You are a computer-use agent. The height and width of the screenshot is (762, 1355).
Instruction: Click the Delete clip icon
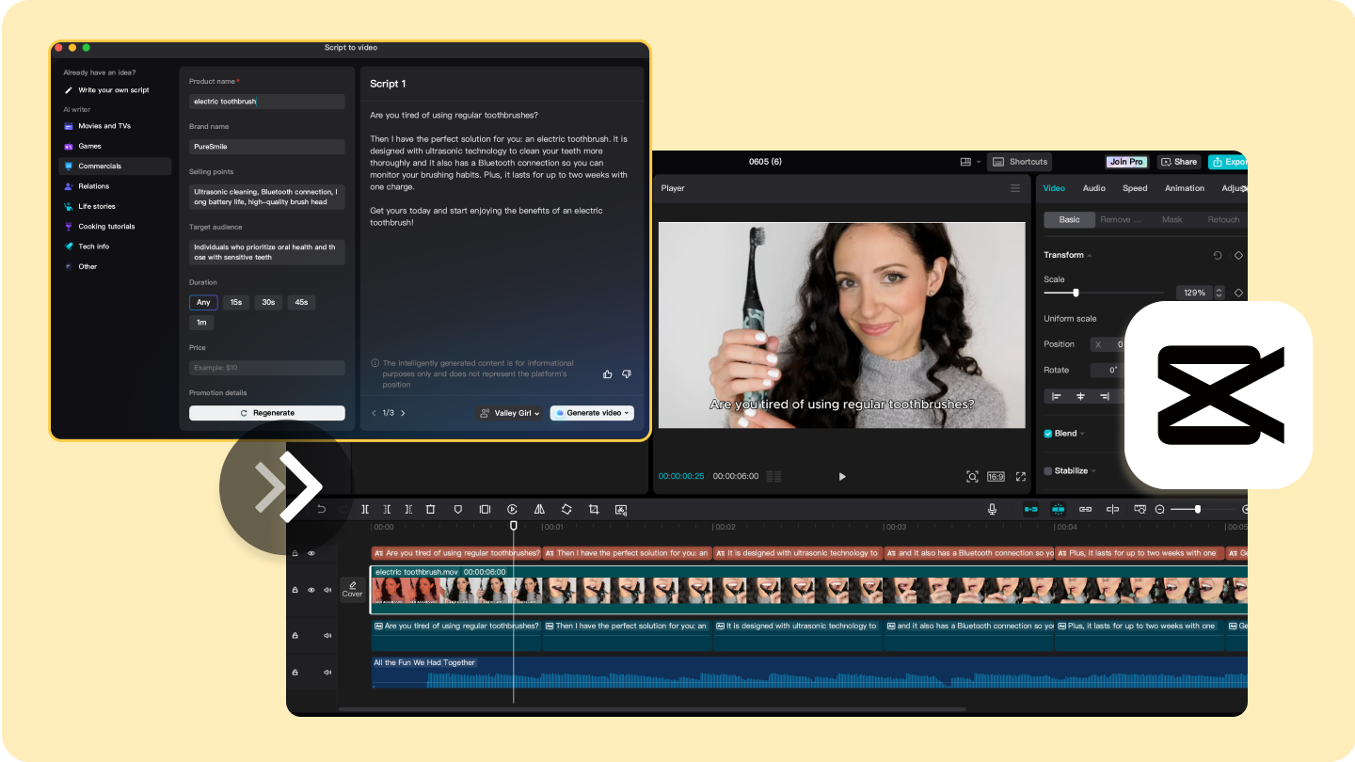point(430,509)
